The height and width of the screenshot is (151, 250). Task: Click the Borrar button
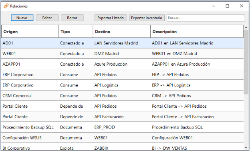[x=72, y=18]
